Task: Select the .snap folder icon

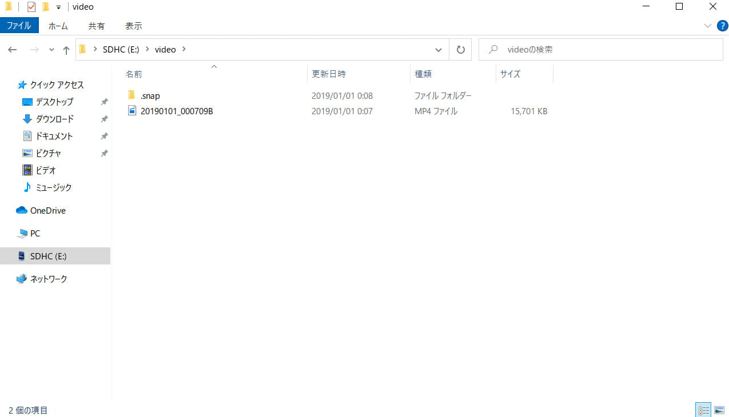Action: (132, 95)
